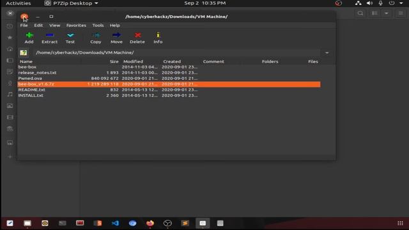
Task: Open the Tools menu
Action: (98, 26)
